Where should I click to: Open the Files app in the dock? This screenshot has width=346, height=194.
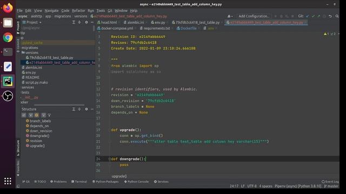tap(8, 23)
